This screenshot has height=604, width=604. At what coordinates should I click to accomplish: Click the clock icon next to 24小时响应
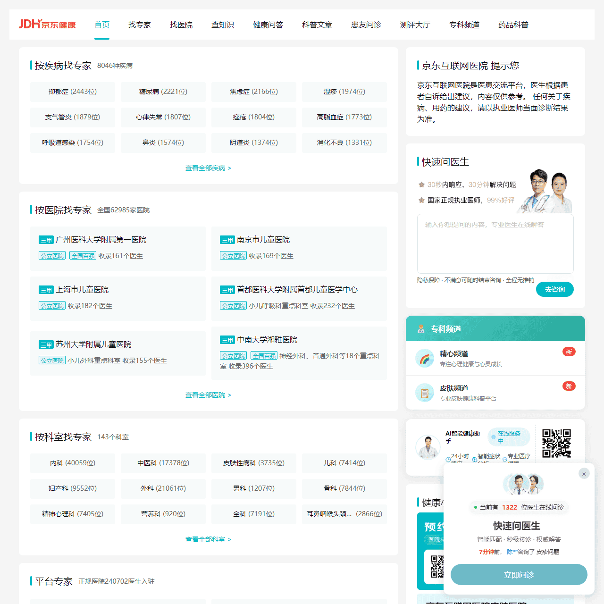[x=448, y=459]
